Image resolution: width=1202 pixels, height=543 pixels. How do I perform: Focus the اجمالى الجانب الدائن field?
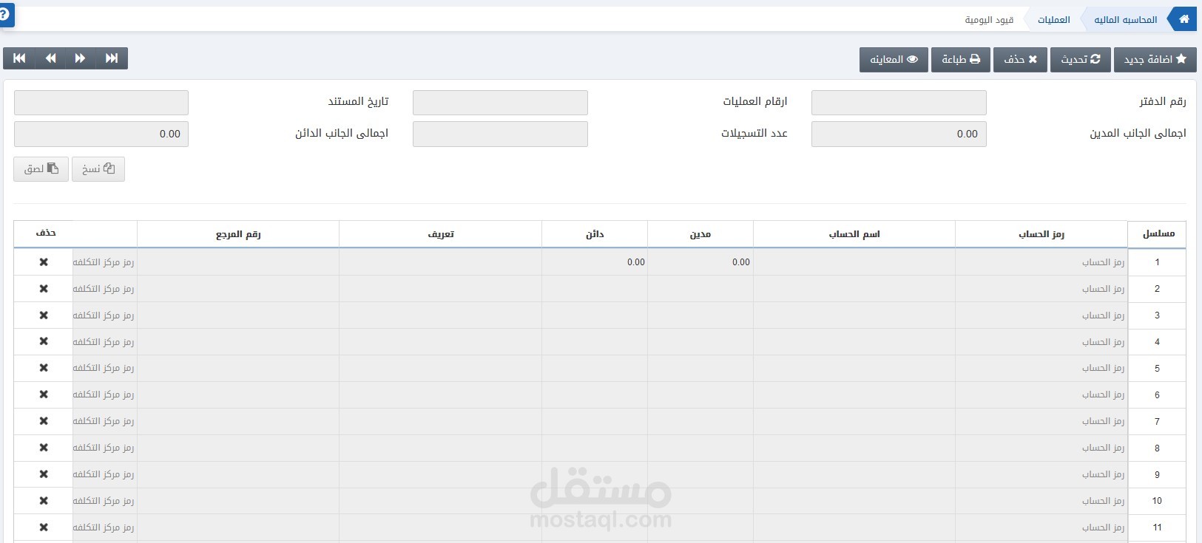click(x=101, y=134)
